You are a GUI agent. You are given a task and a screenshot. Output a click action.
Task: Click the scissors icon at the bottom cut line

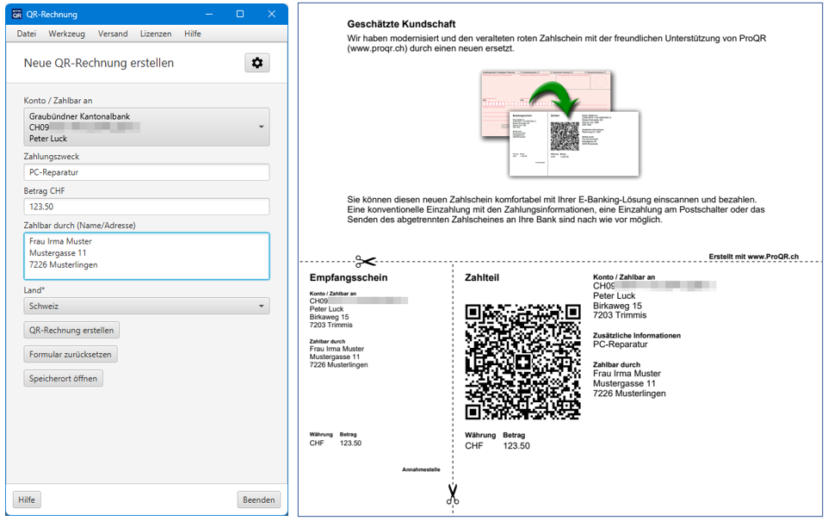(453, 494)
